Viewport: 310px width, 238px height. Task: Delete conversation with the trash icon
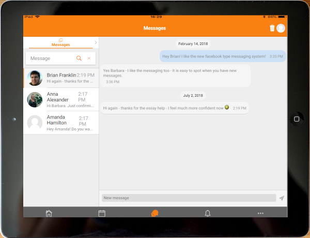[272, 28]
